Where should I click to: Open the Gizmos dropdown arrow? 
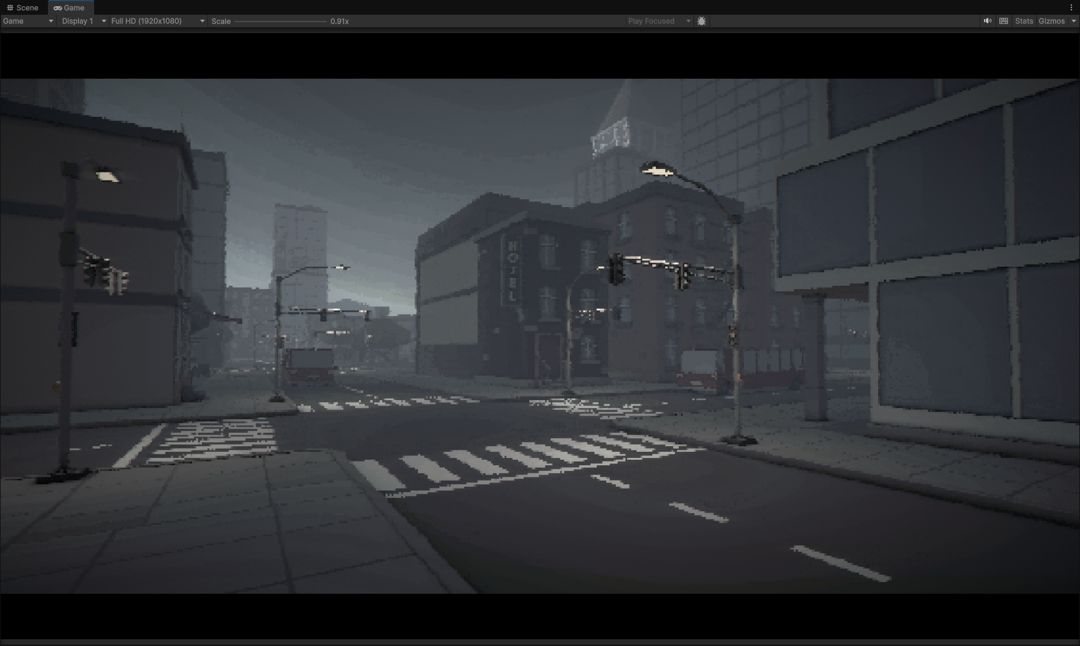click(1074, 21)
